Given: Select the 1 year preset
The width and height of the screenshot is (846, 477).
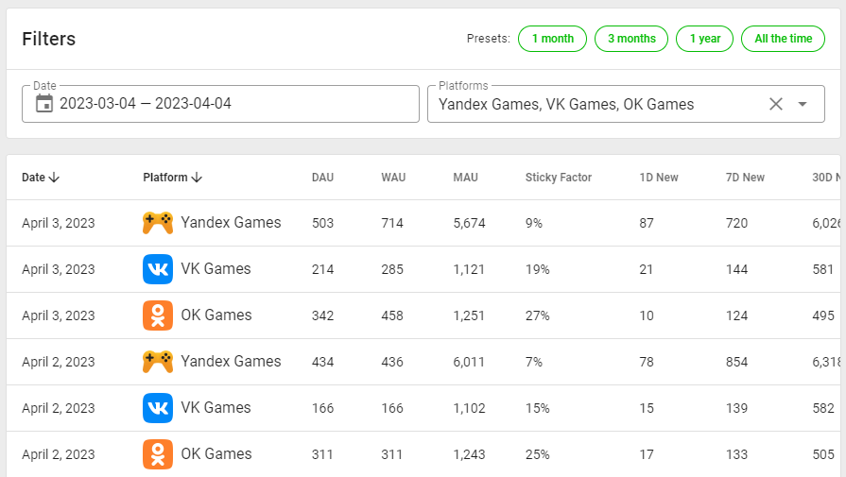Looking at the screenshot, I should 705,39.
